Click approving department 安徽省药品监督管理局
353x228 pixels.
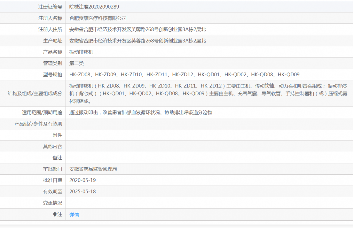(93, 169)
